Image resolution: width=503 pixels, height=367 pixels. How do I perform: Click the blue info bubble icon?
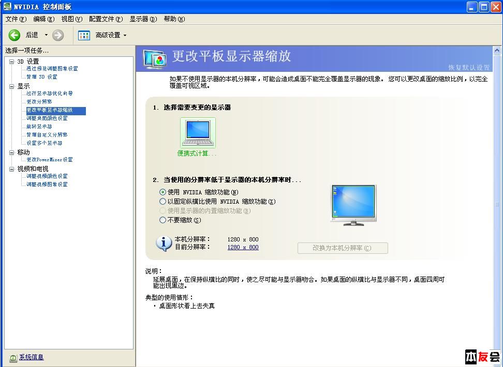coord(164,243)
